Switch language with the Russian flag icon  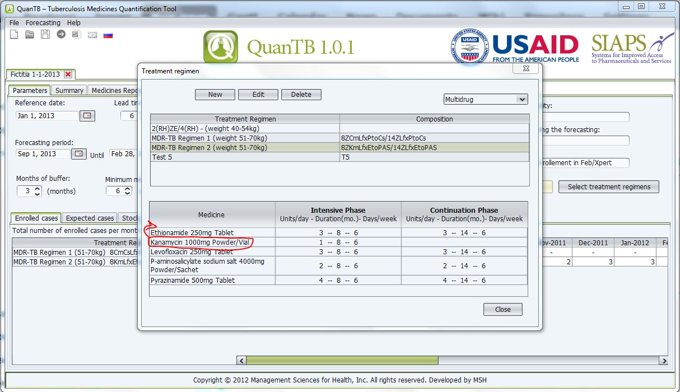coord(108,35)
